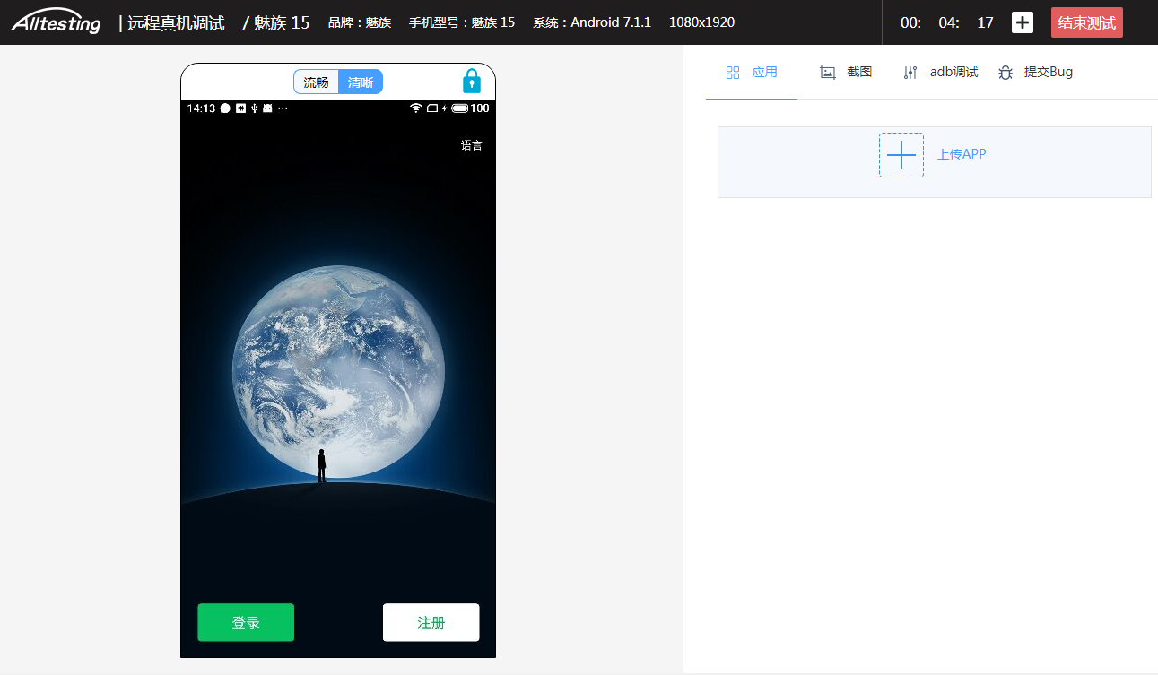The height and width of the screenshot is (675, 1158).
Task: Click the 1080x1920 resolution text
Action: [701, 22]
